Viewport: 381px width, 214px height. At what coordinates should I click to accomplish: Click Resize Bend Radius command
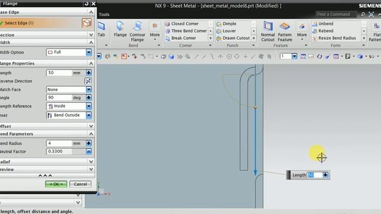(x=335, y=38)
